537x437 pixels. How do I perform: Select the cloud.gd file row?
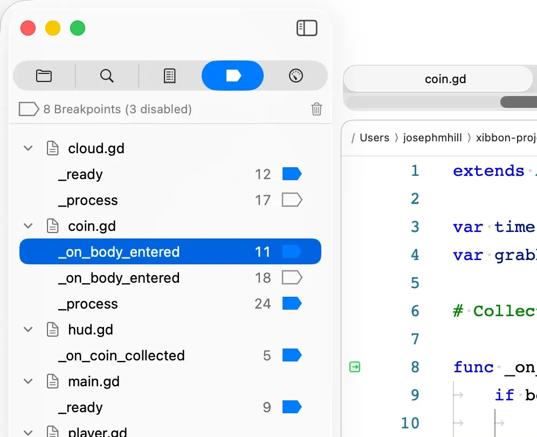click(170, 148)
